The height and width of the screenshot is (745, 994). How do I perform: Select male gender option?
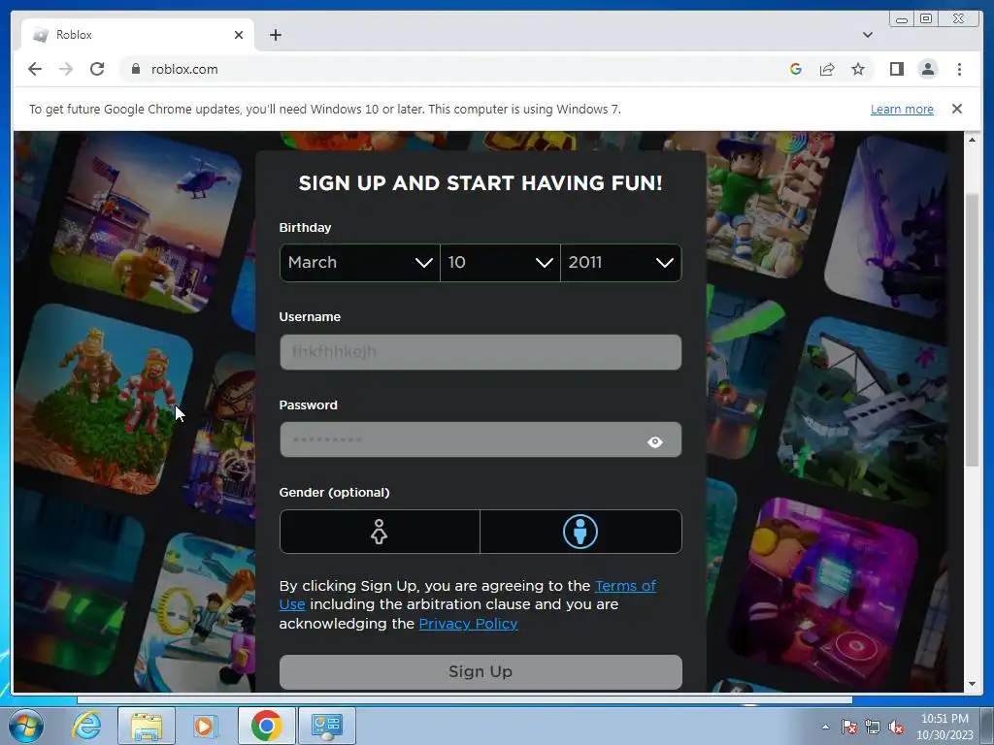(580, 532)
